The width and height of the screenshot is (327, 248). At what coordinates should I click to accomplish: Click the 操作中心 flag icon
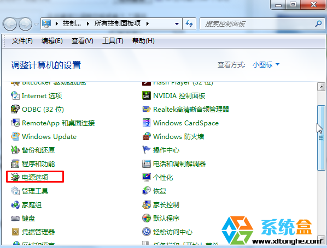click(147, 150)
